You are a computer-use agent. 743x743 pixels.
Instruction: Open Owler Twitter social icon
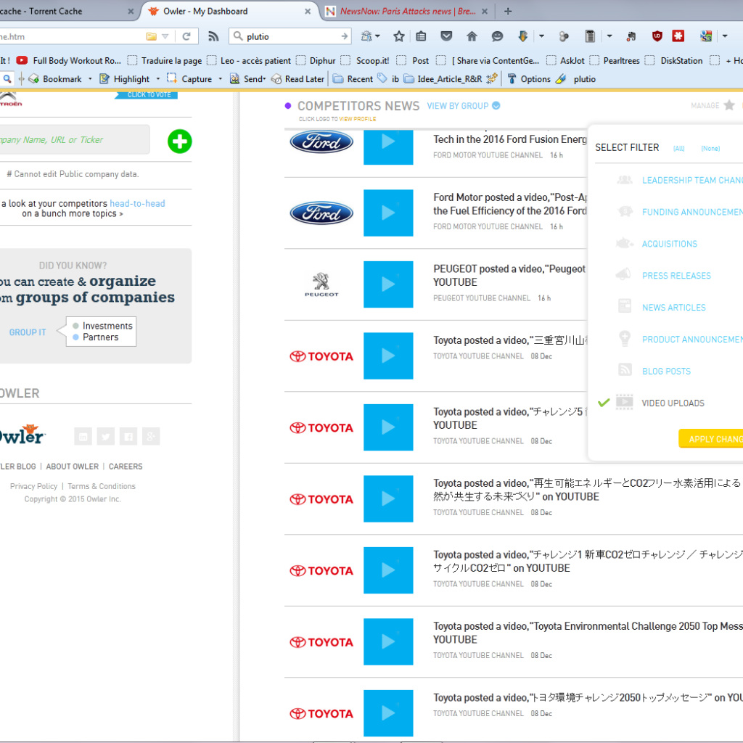[106, 436]
